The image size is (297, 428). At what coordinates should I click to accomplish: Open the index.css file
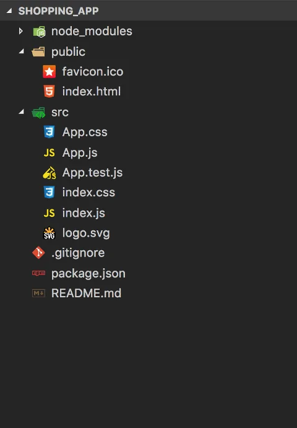pos(148,193)
